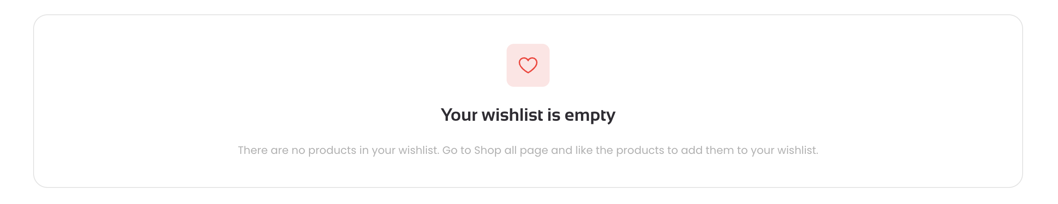Click the word "empty" in the heading
1058x204 pixels.
pos(590,116)
